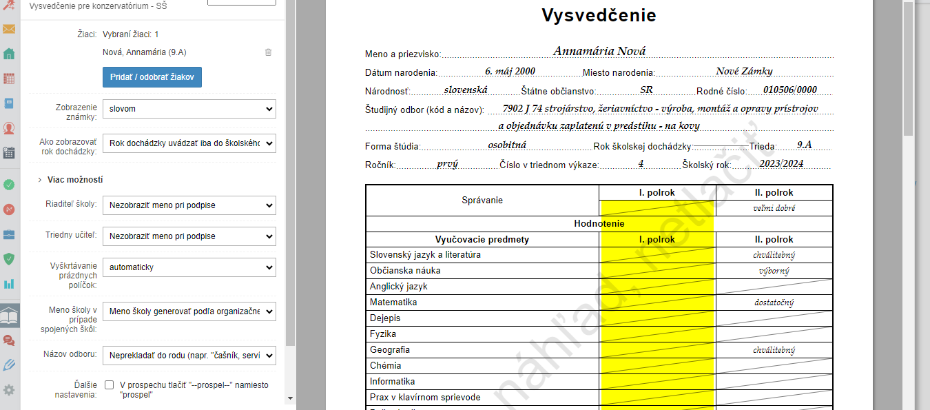Open the red chat bubbles icon
The width and height of the screenshot is (930, 410).
9,340
